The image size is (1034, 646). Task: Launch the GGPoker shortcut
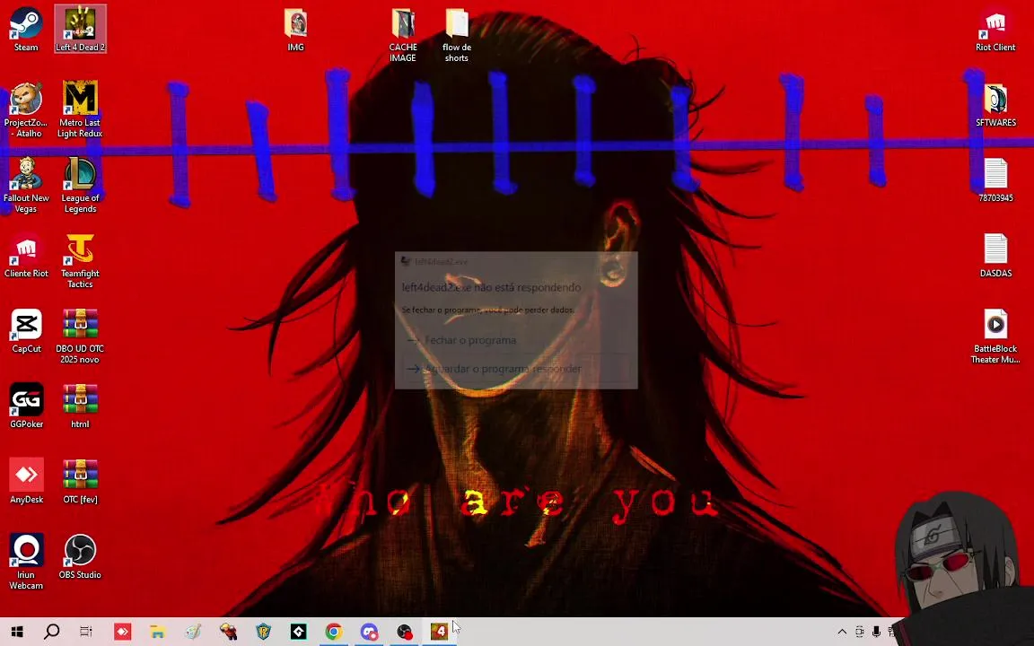[x=26, y=406]
